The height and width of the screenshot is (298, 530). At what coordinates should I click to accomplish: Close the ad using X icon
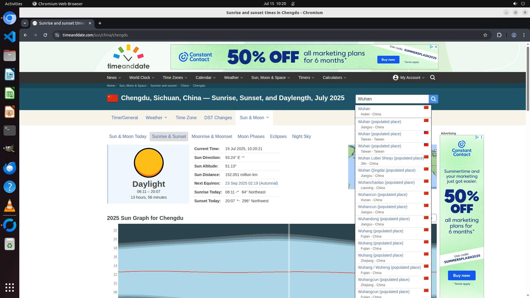pos(436,47)
